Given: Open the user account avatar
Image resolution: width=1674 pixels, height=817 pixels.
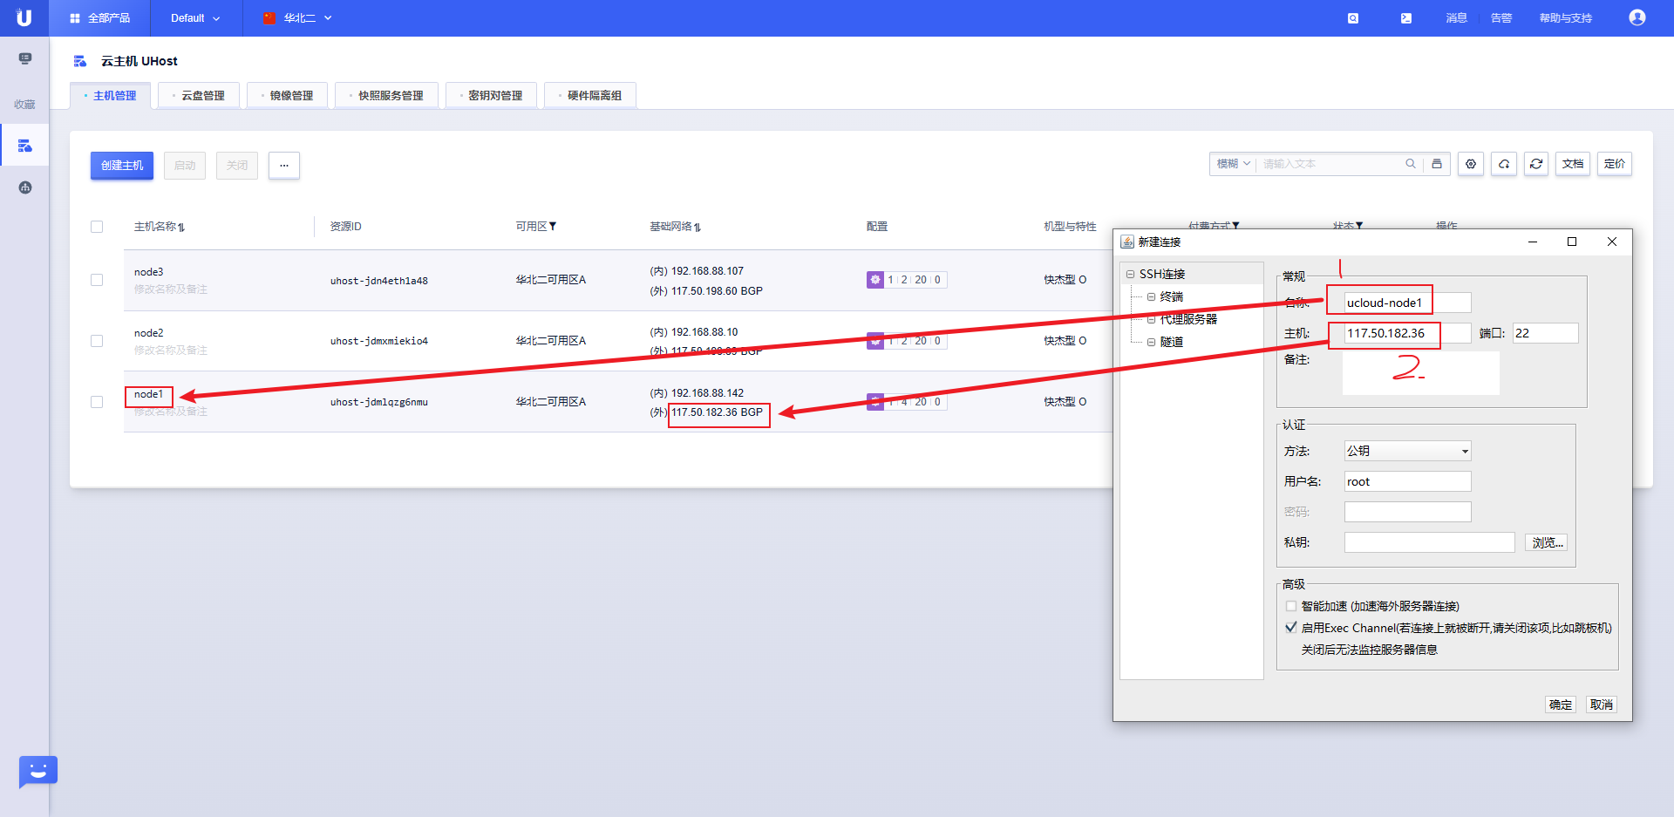Looking at the screenshot, I should (1637, 17).
